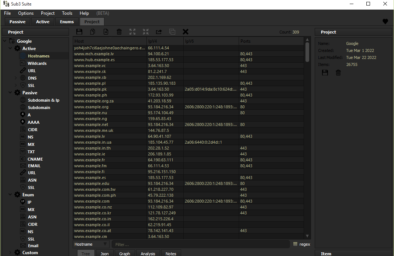Open the Hostname filter dropdown
This screenshot has height=256, width=394.
(x=91, y=244)
